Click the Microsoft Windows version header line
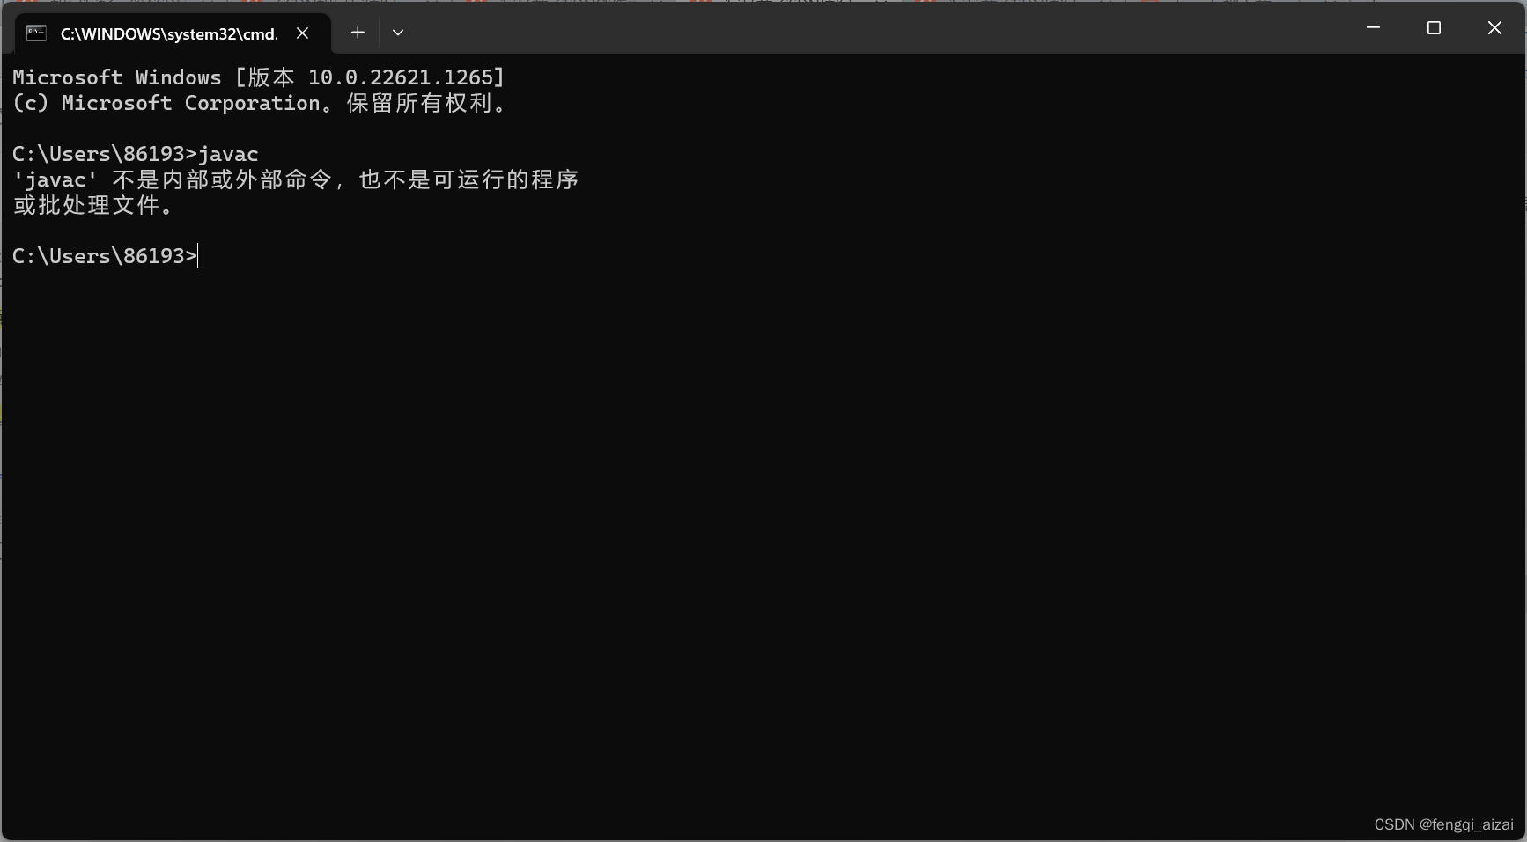Image resolution: width=1527 pixels, height=842 pixels. tap(259, 77)
